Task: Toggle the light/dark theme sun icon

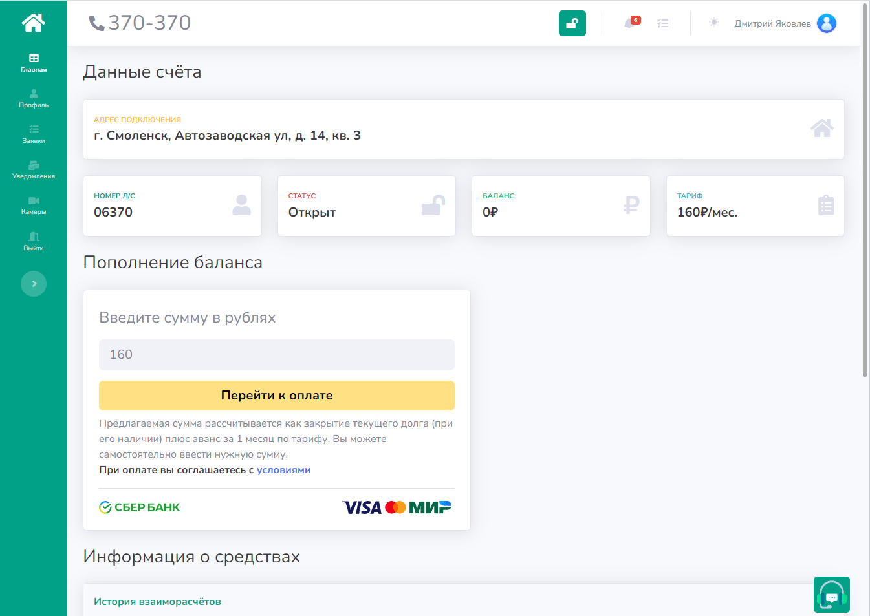Action: pos(713,23)
